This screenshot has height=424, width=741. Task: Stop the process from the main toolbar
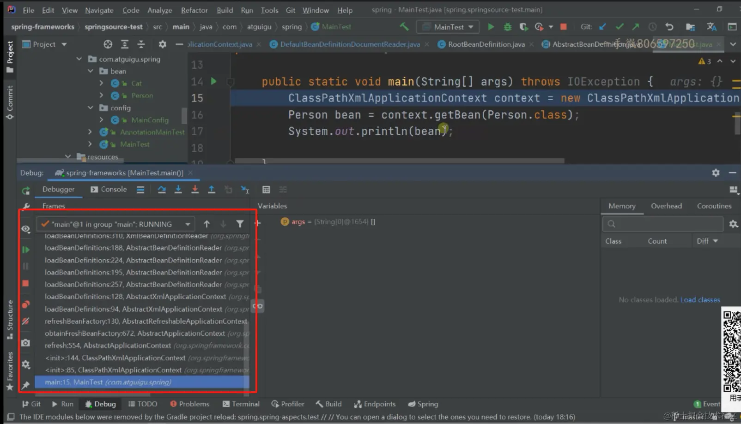(x=563, y=27)
